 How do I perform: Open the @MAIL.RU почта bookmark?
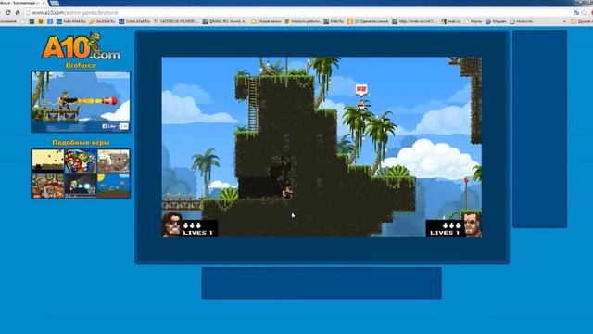224,21
